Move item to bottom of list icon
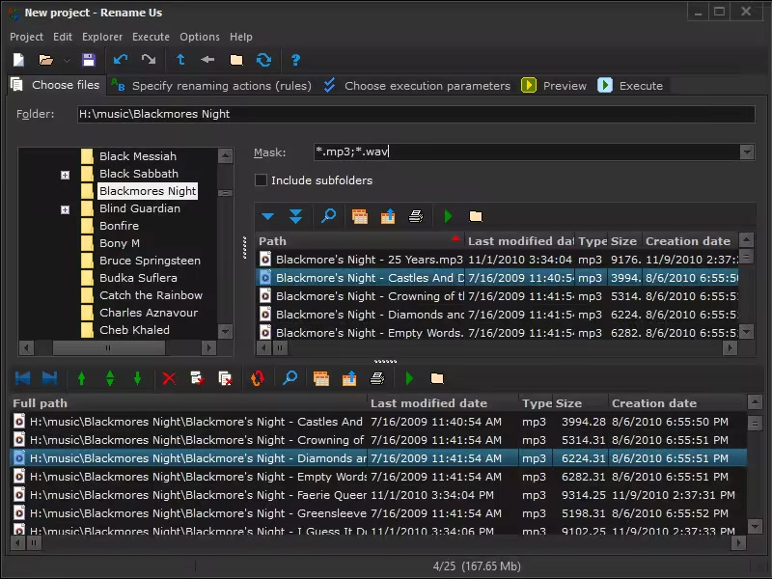The image size is (772, 579). 50,378
